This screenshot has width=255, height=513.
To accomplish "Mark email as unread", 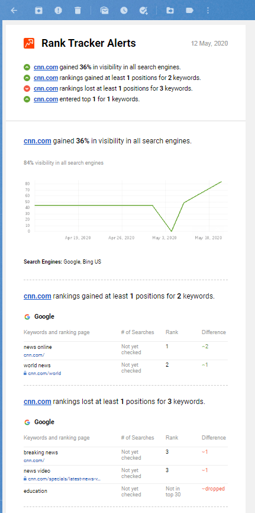I will coord(104,11).
